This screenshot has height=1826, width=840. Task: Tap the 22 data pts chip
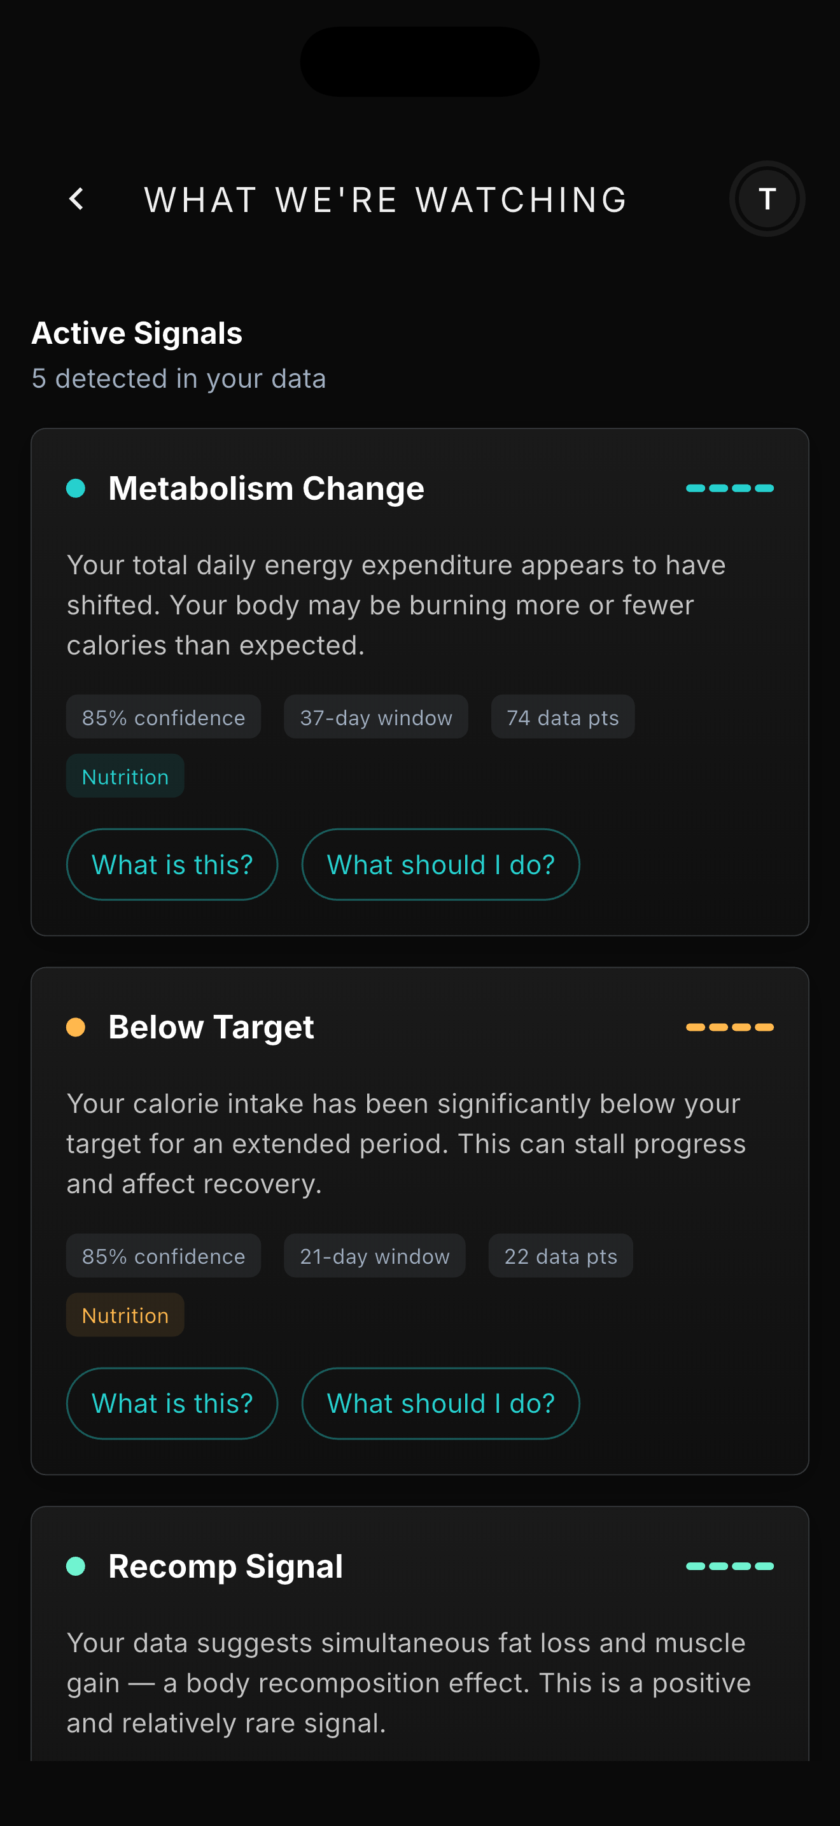pyautogui.click(x=560, y=1256)
